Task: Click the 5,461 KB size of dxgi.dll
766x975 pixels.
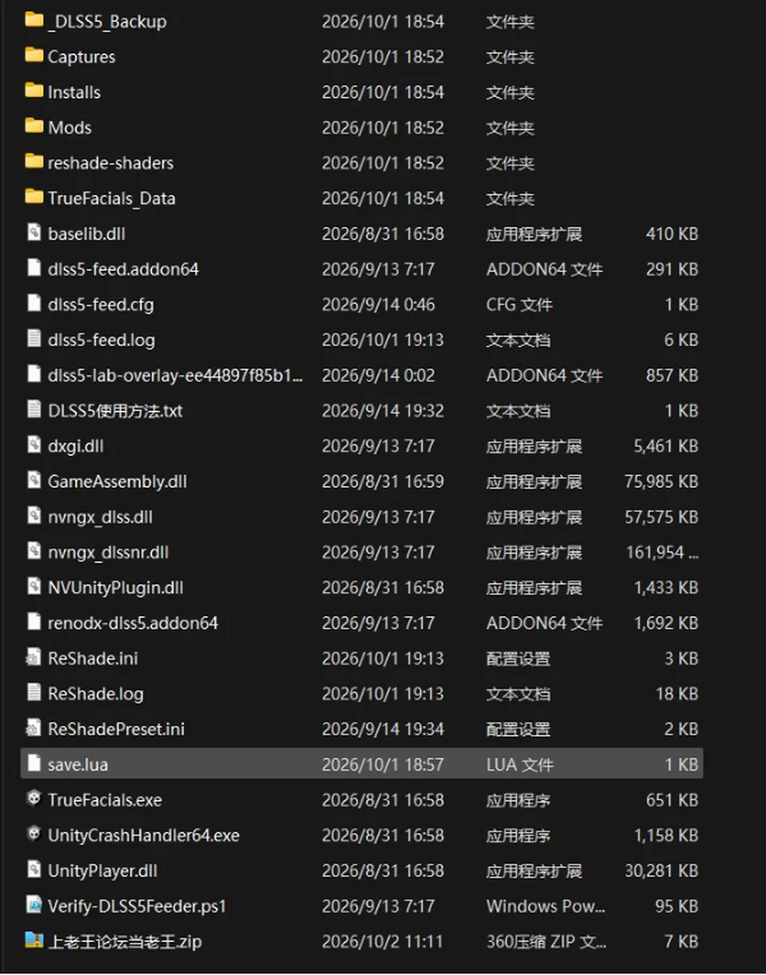Action: point(666,445)
